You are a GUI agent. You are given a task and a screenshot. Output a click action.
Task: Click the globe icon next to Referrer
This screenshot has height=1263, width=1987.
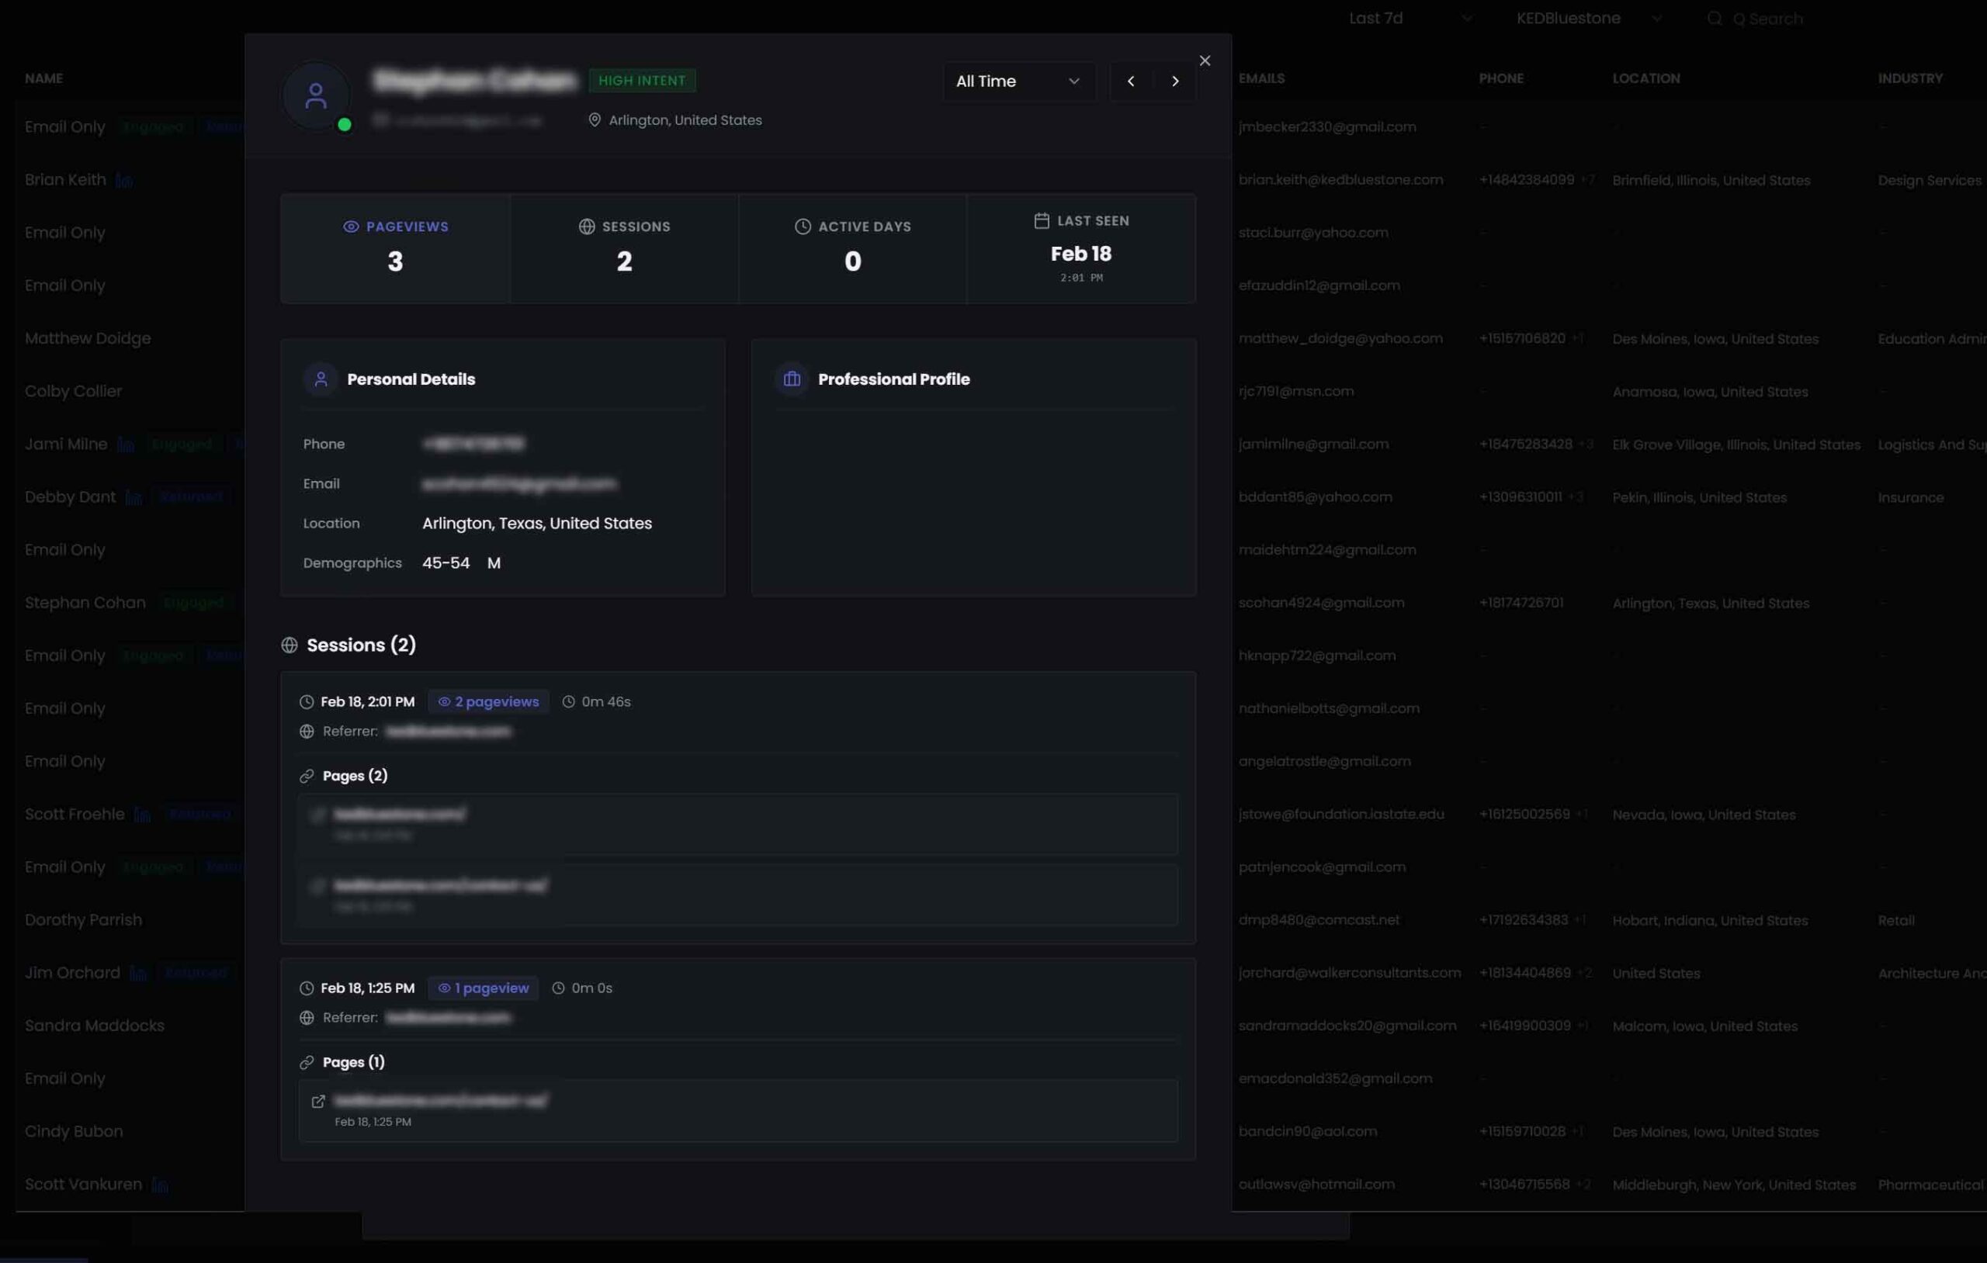pos(306,732)
